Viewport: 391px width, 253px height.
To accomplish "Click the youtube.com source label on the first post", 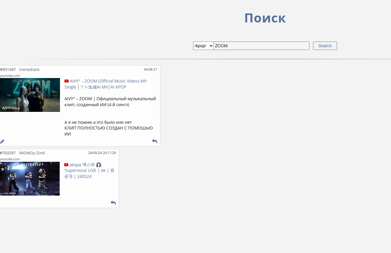I will pos(10,76).
